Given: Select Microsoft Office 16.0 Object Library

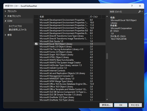Looking at the screenshot, I should point(70,87).
